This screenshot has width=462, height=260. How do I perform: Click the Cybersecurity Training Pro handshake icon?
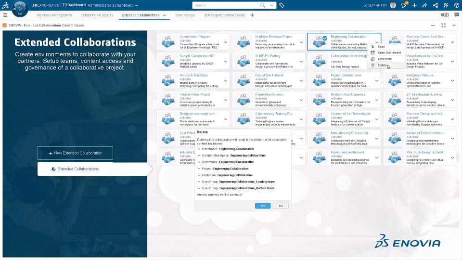[244, 119]
